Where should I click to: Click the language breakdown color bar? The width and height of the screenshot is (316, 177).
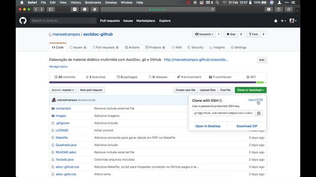click(158, 82)
